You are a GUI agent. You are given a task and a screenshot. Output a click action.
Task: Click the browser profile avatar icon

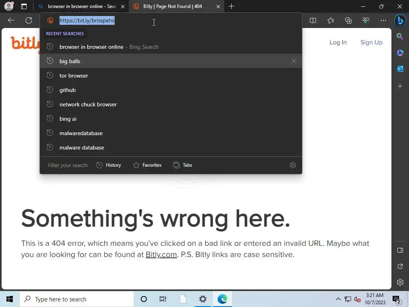[x=9, y=6]
